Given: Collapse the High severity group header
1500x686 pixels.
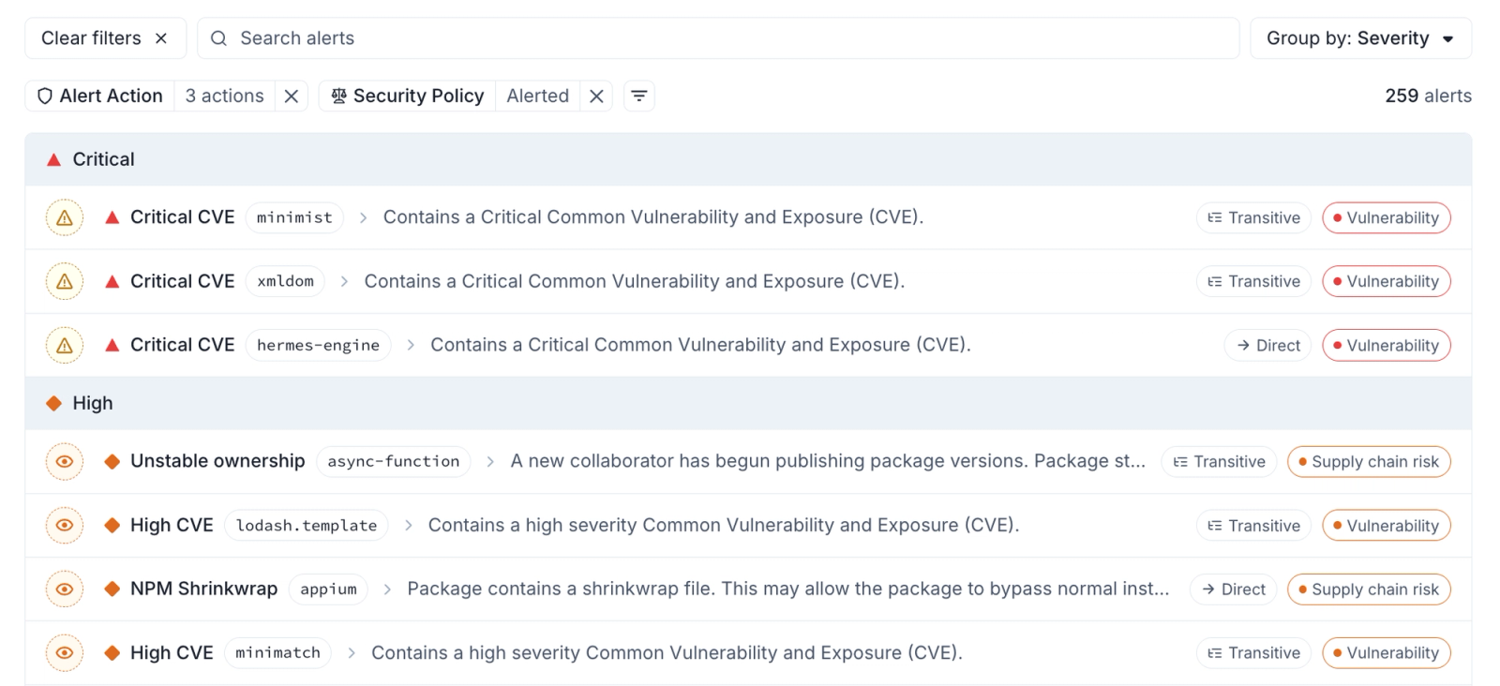Looking at the screenshot, I should pos(748,403).
